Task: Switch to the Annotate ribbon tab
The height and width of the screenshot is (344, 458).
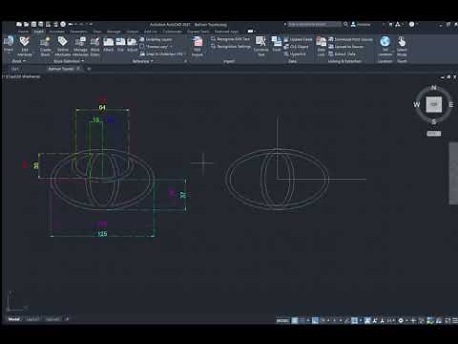Action: pos(57,32)
